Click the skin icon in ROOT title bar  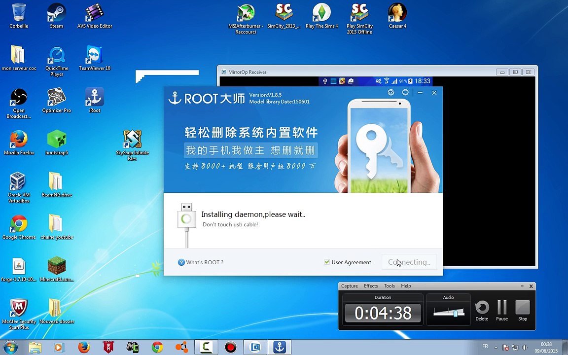pos(390,92)
